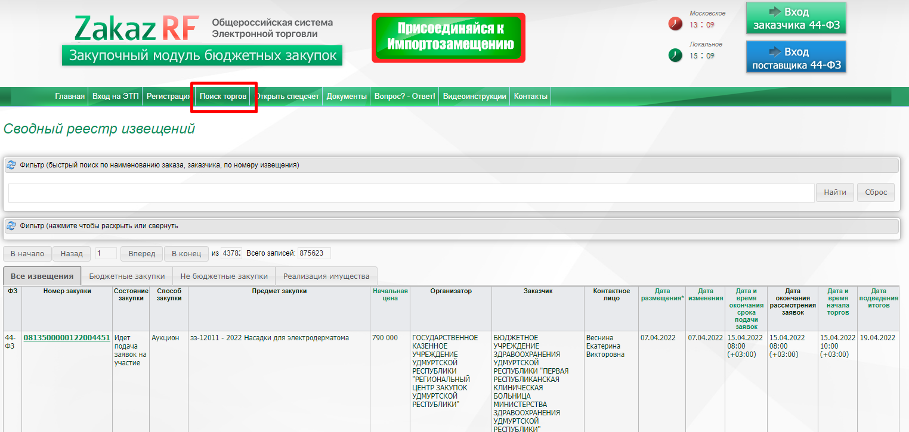Collapse the quick search Фильтр header
The height and width of the screenshot is (432, 909).
tap(452, 165)
